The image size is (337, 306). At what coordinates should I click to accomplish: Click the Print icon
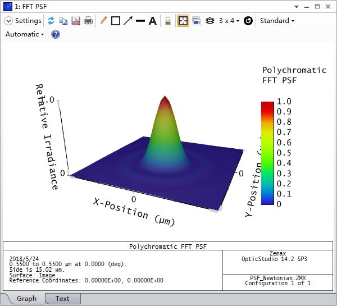88,21
